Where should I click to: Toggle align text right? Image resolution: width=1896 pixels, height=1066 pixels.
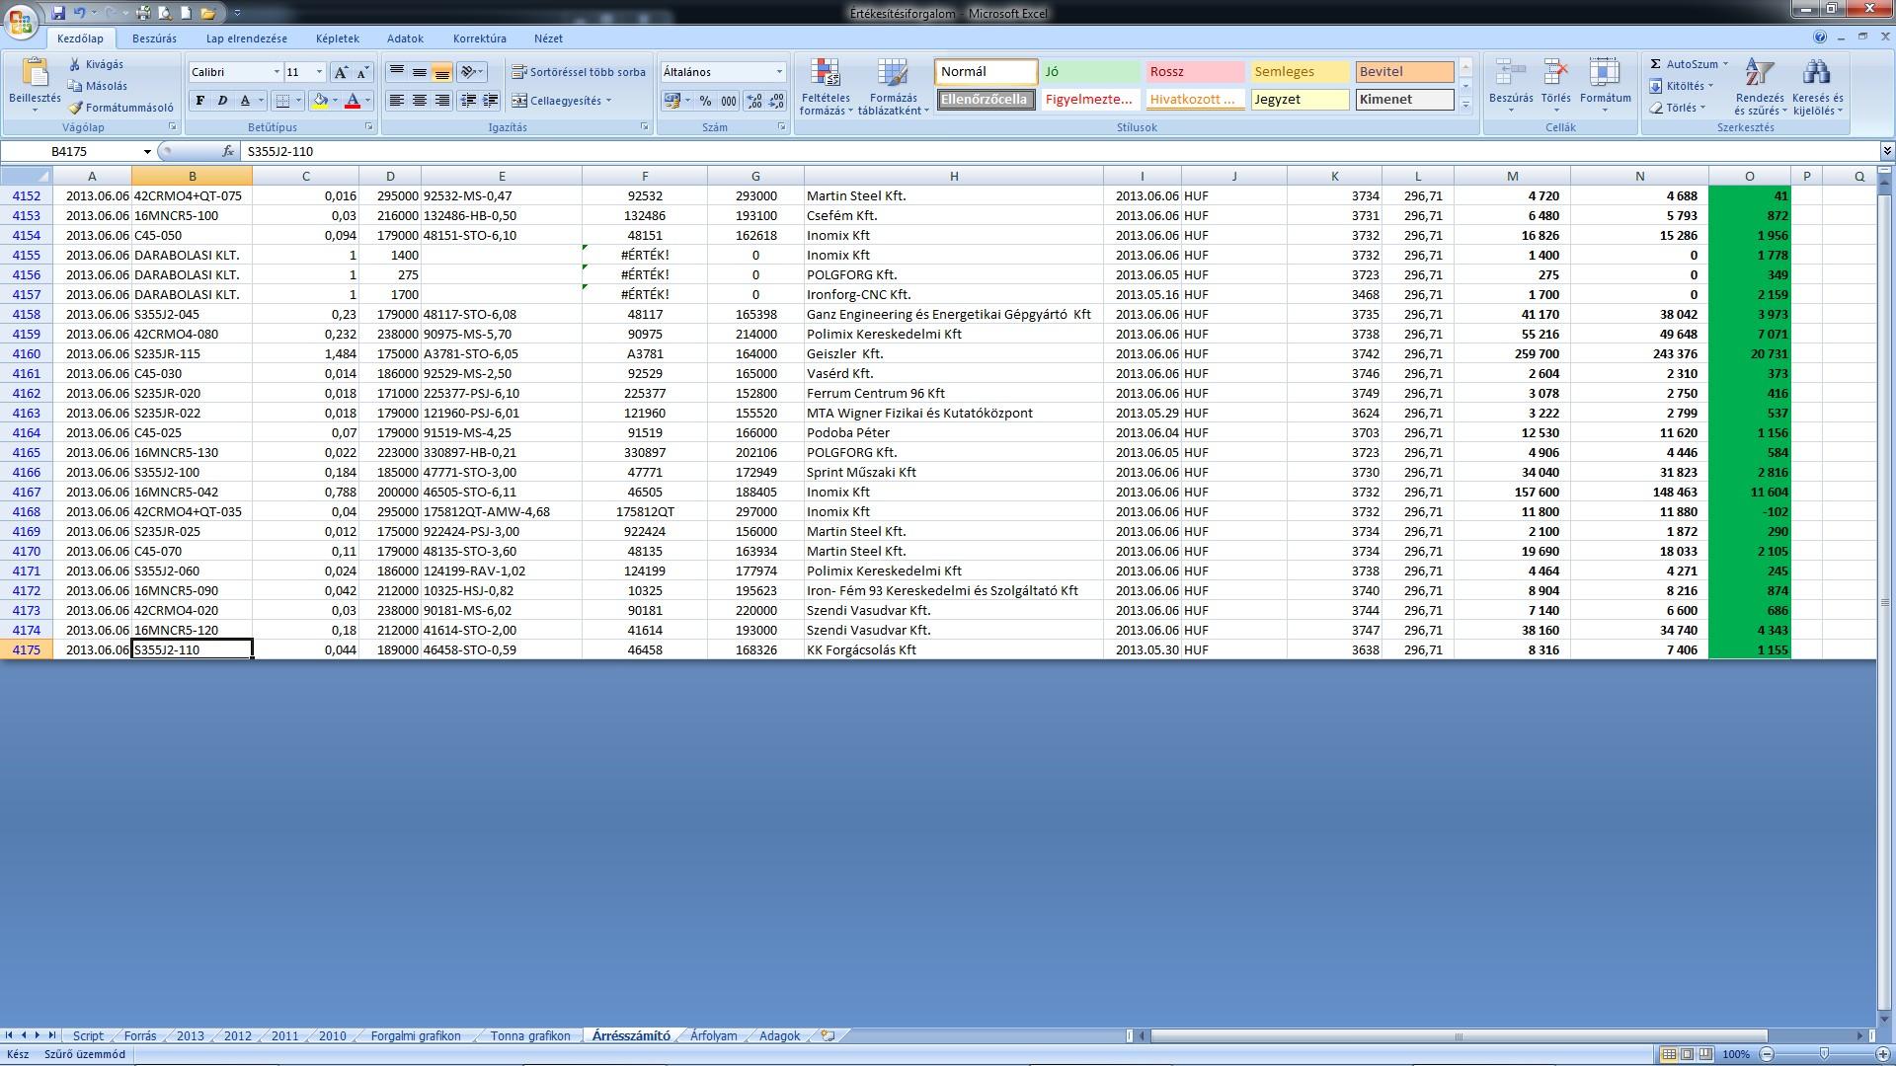tap(441, 101)
